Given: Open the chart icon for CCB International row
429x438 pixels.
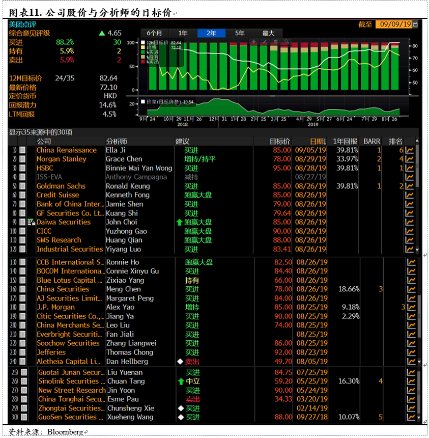Looking at the screenshot, I should pyautogui.click(x=411, y=262).
